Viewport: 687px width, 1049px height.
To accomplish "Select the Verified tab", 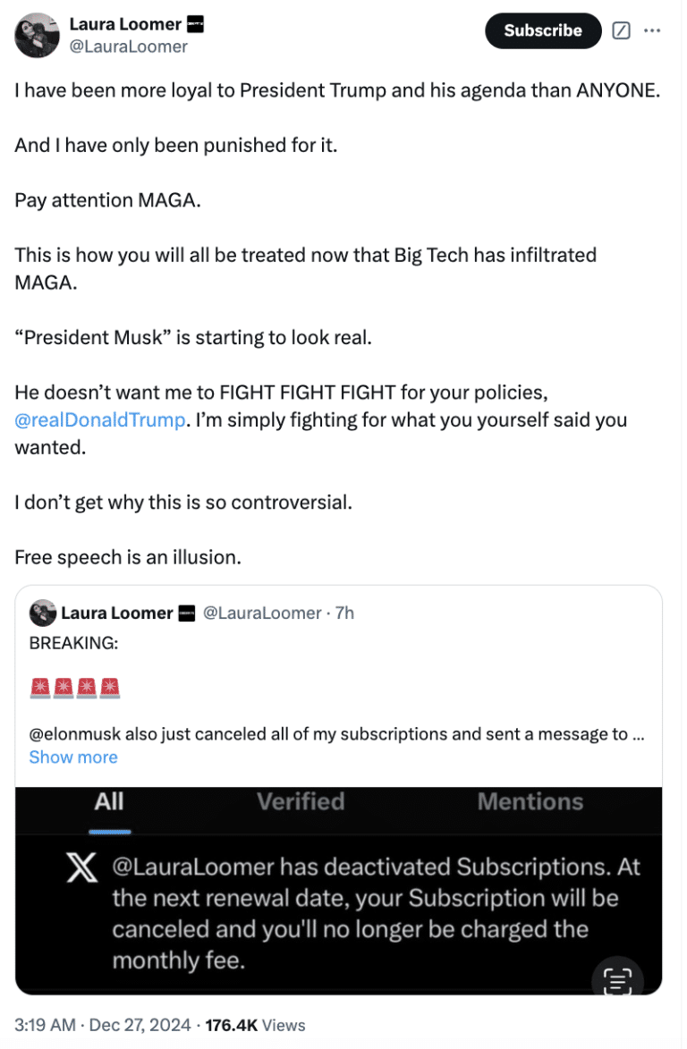I will [x=301, y=801].
